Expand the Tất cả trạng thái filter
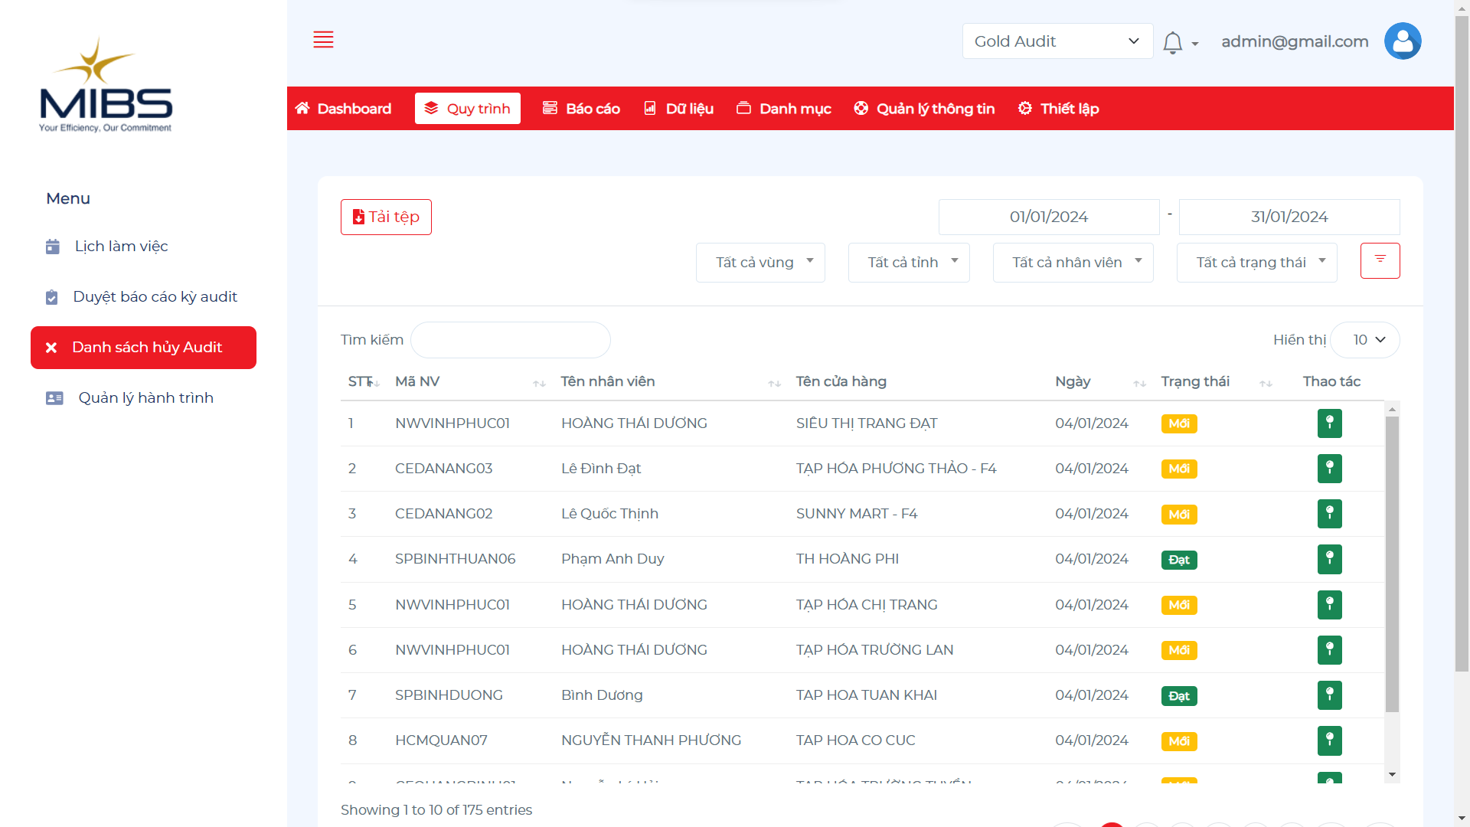The height and width of the screenshot is (827, 1470). 1256,263
